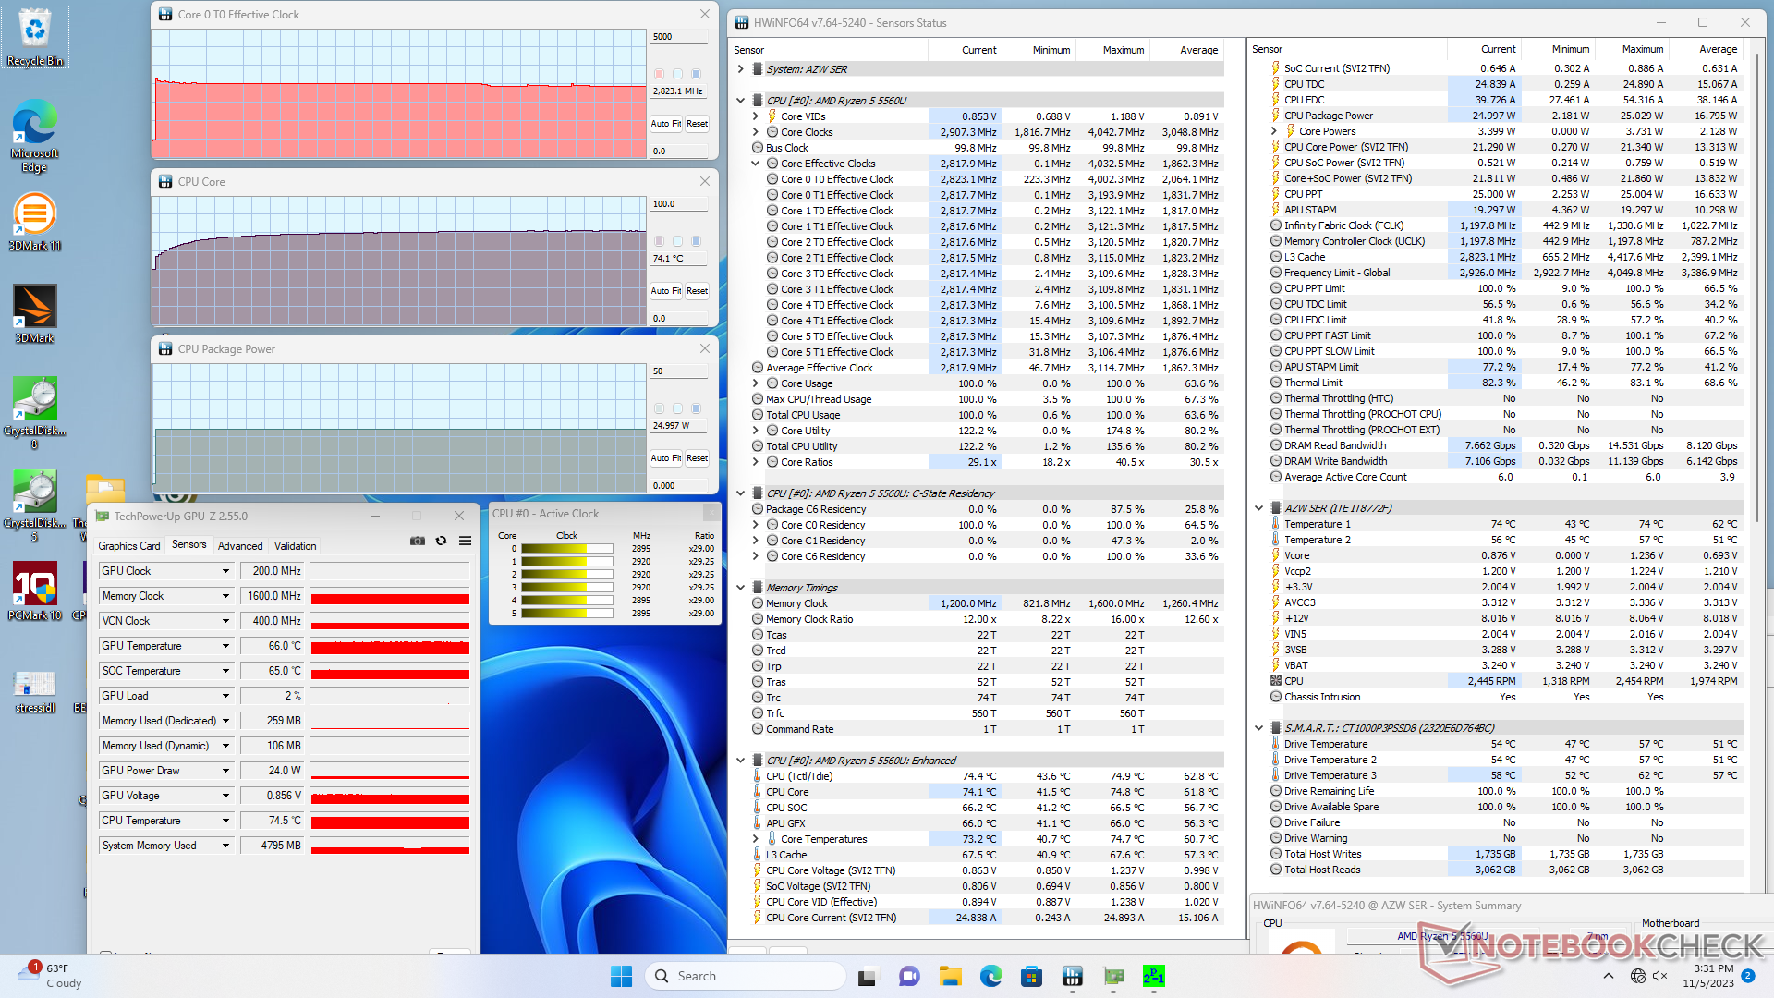
Task: Pick the dark blue swatch in the Effective Clock graph
Action: [697, 74]
